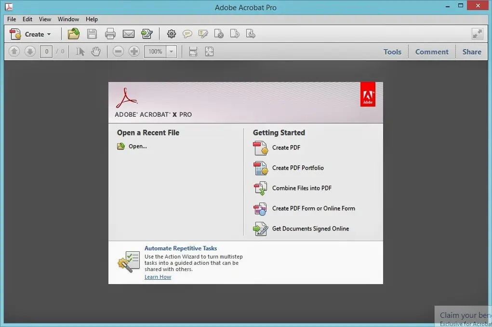492x327 pixels.
Task: Click Combine Files into PDF link
Action: coord(293,188)
